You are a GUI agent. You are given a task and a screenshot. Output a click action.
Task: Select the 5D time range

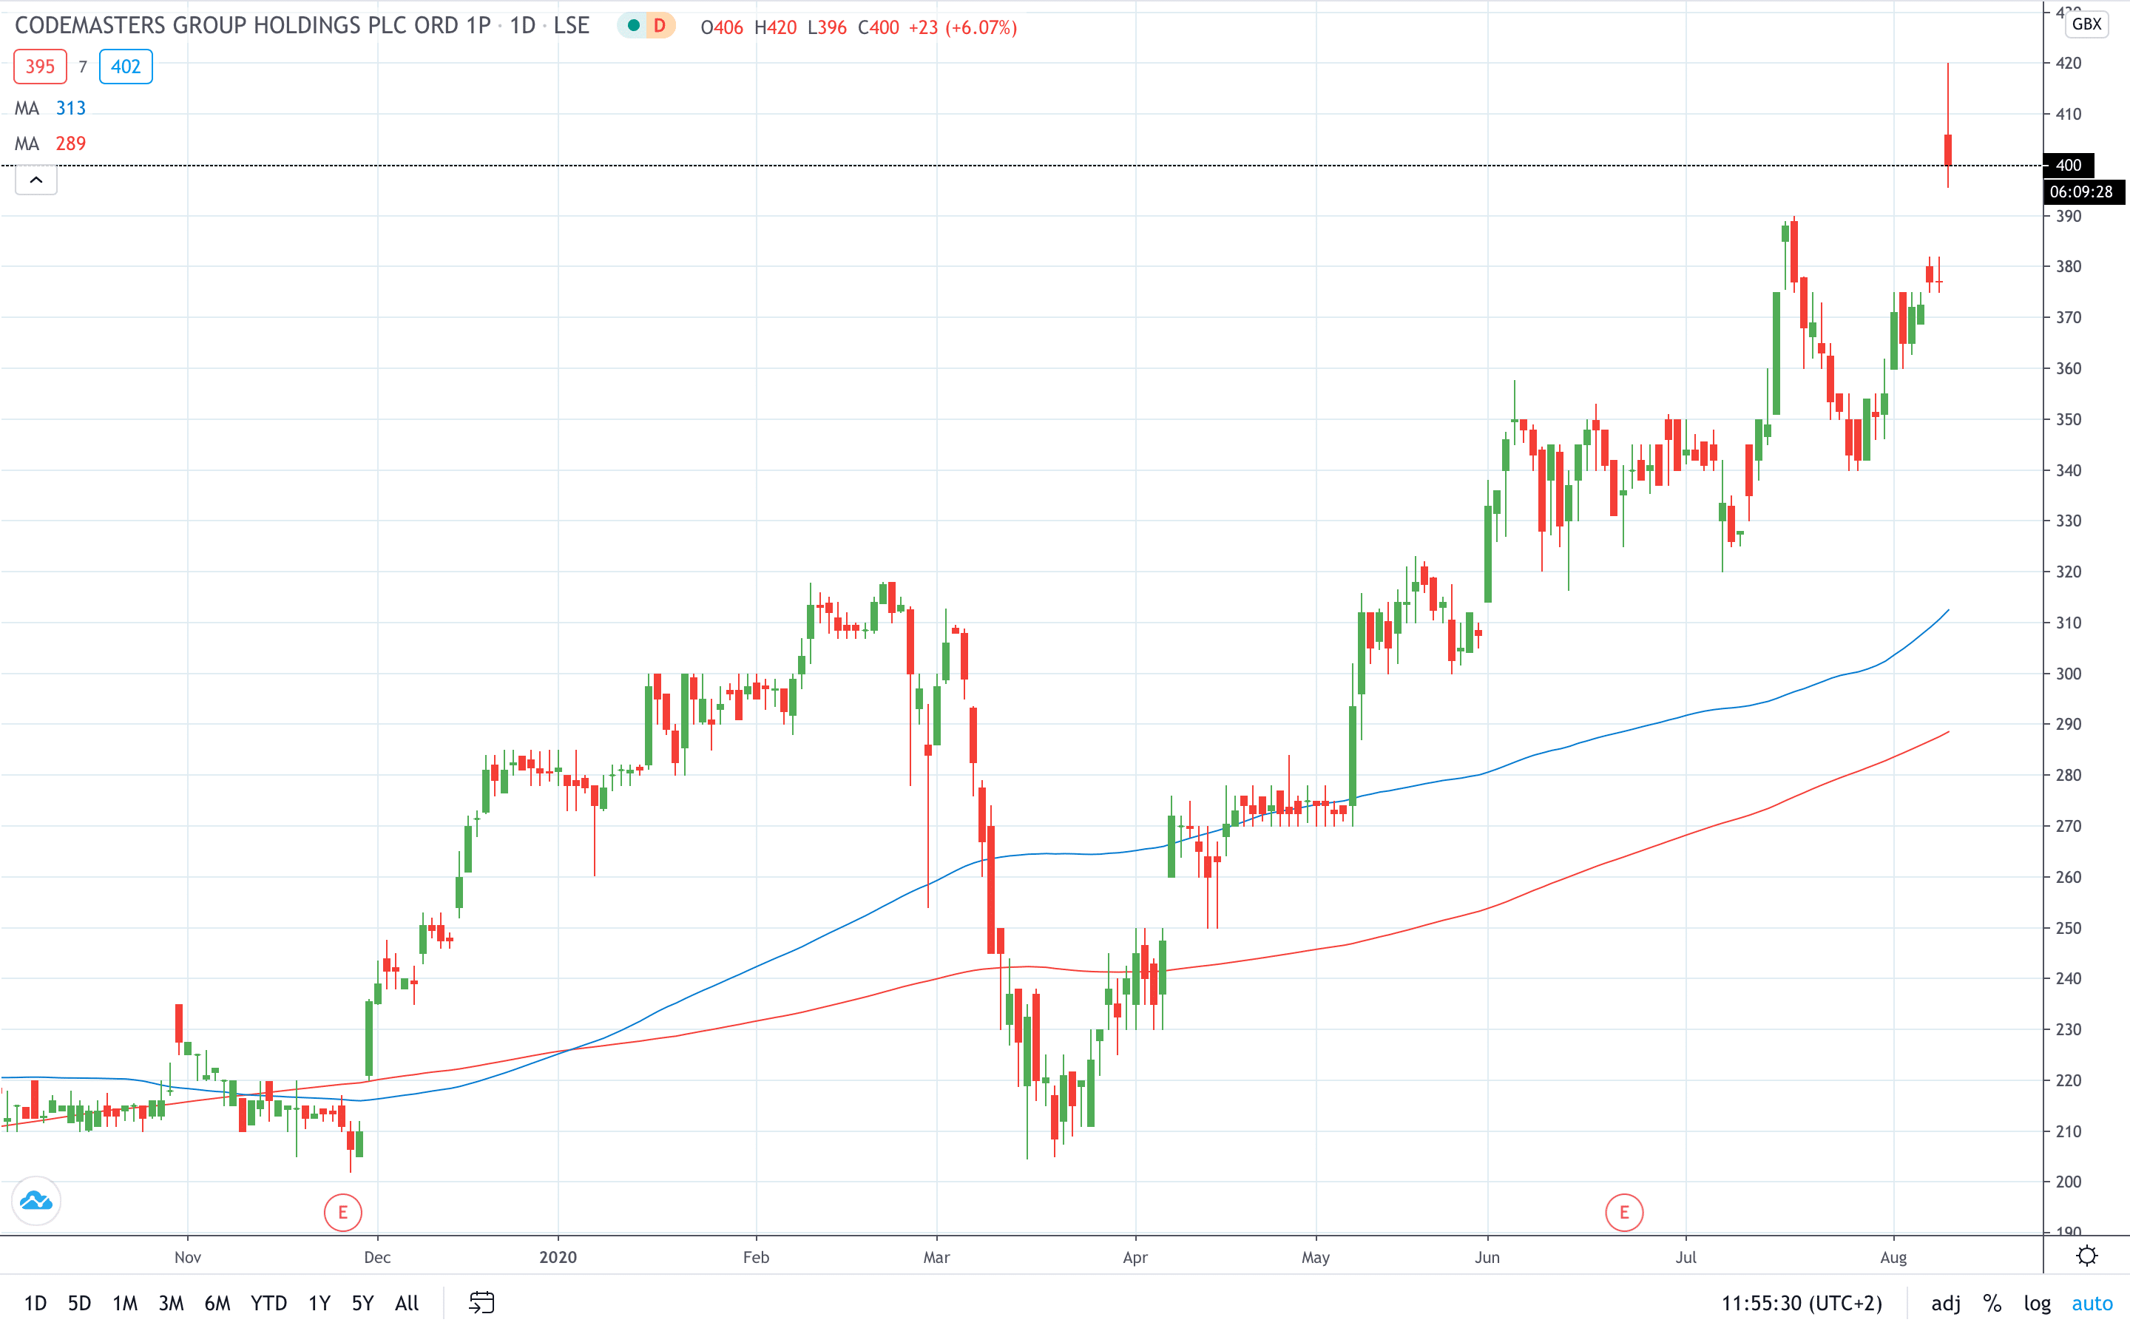click(x=79, y=1303)
